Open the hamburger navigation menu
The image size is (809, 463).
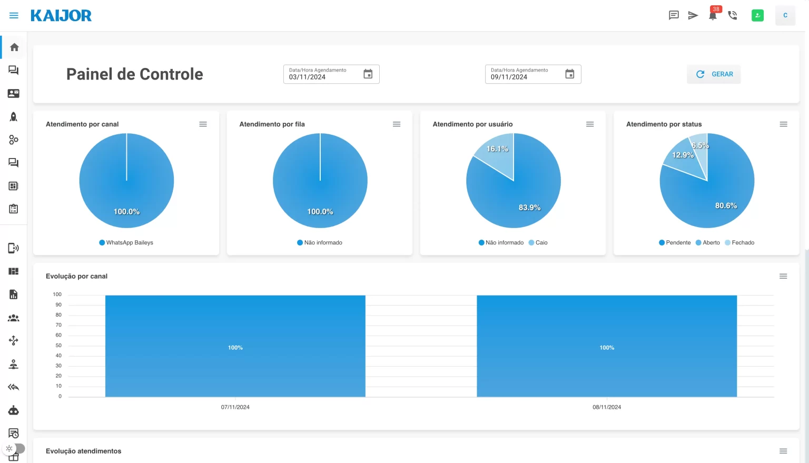[14, 15]
